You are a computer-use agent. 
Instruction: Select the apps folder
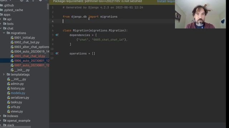click(x=7, y=15)
